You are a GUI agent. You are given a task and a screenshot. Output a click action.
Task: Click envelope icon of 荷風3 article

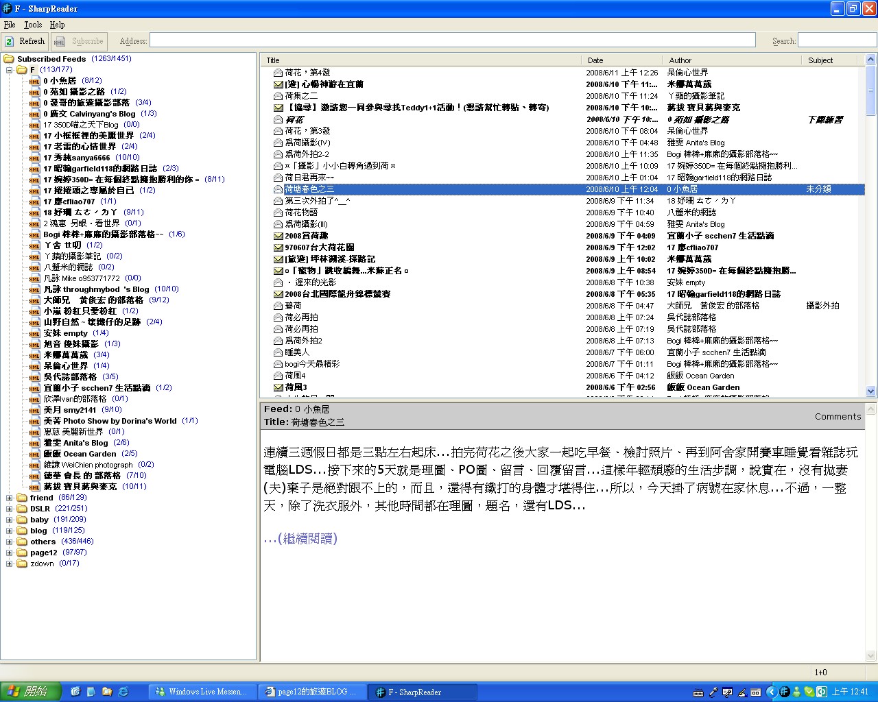click(278, 387)
